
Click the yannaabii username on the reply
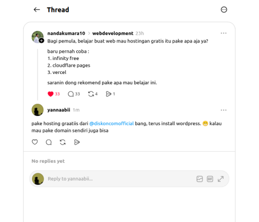(59, 110)
